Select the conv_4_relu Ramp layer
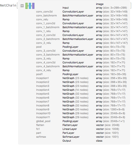 81,70
